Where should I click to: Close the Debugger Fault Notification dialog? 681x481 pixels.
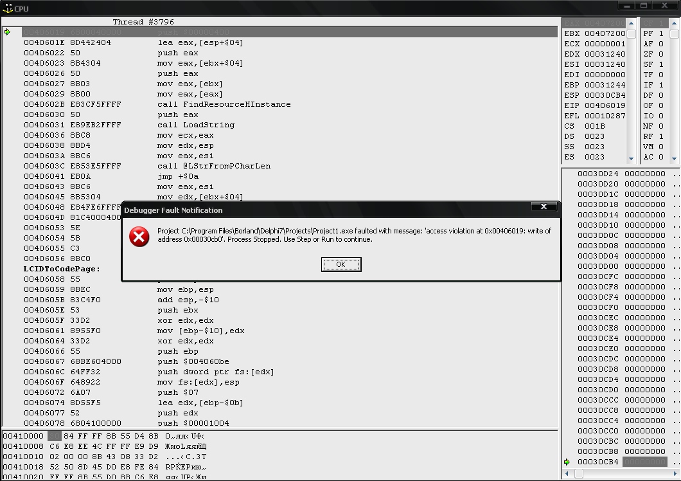click(x=544, y=206)
